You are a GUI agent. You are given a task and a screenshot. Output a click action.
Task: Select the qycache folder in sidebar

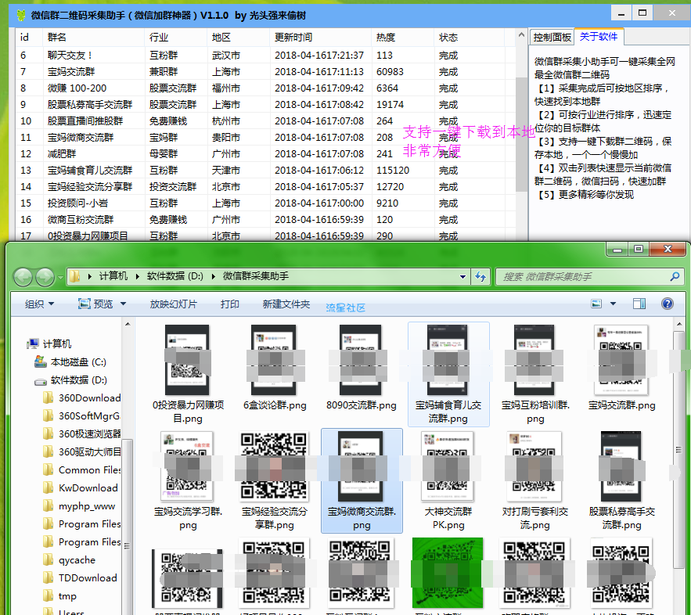point(70,560)
